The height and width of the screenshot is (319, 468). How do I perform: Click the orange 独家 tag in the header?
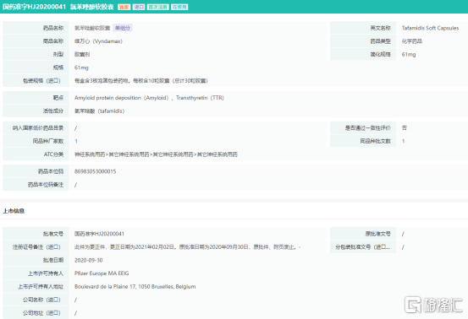pos(124,7)
